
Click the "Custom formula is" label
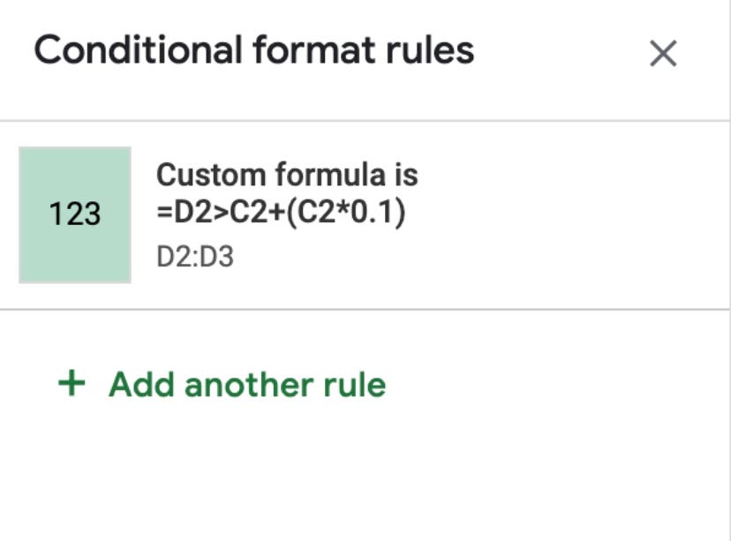(x=287, y=175)
